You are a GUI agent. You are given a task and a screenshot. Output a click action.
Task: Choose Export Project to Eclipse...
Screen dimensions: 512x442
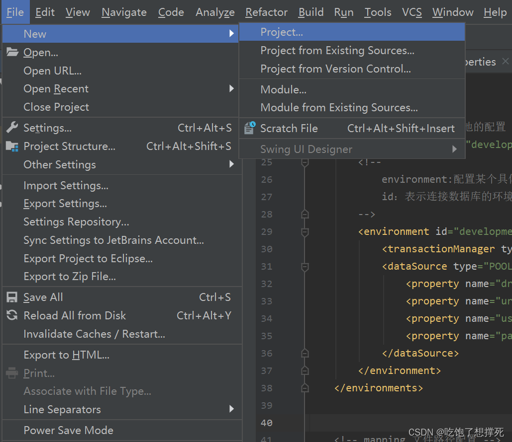coord(122,258)
